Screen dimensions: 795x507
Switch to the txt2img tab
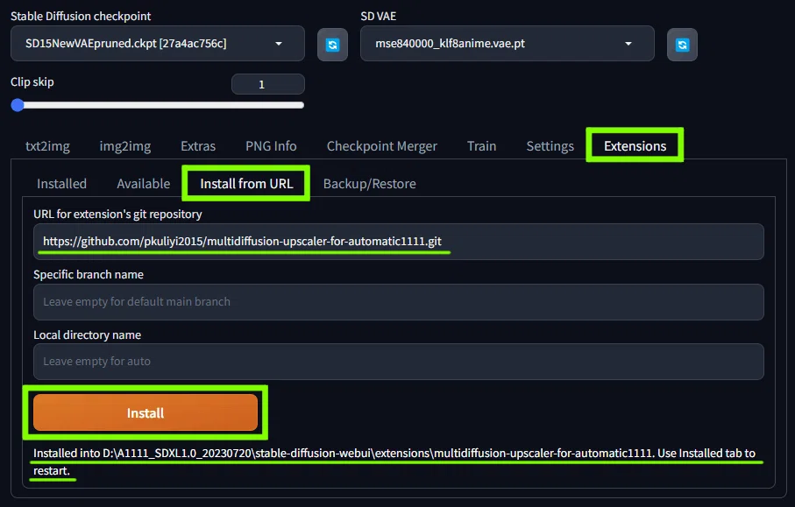47,146
